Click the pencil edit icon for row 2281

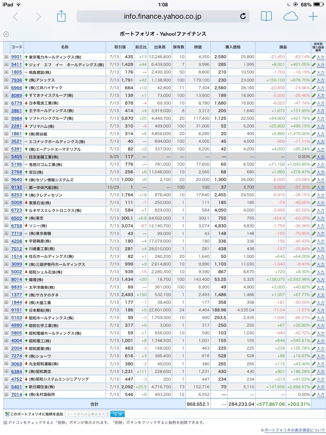pos(314,126)
